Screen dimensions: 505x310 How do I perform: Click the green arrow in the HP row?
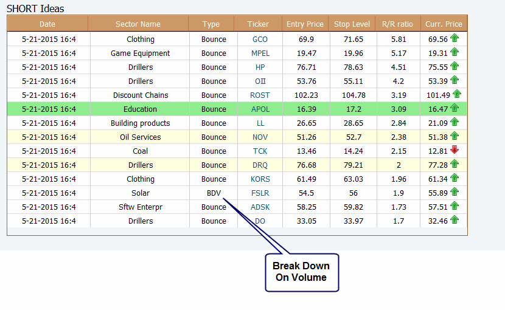click(x=454, y=66)
